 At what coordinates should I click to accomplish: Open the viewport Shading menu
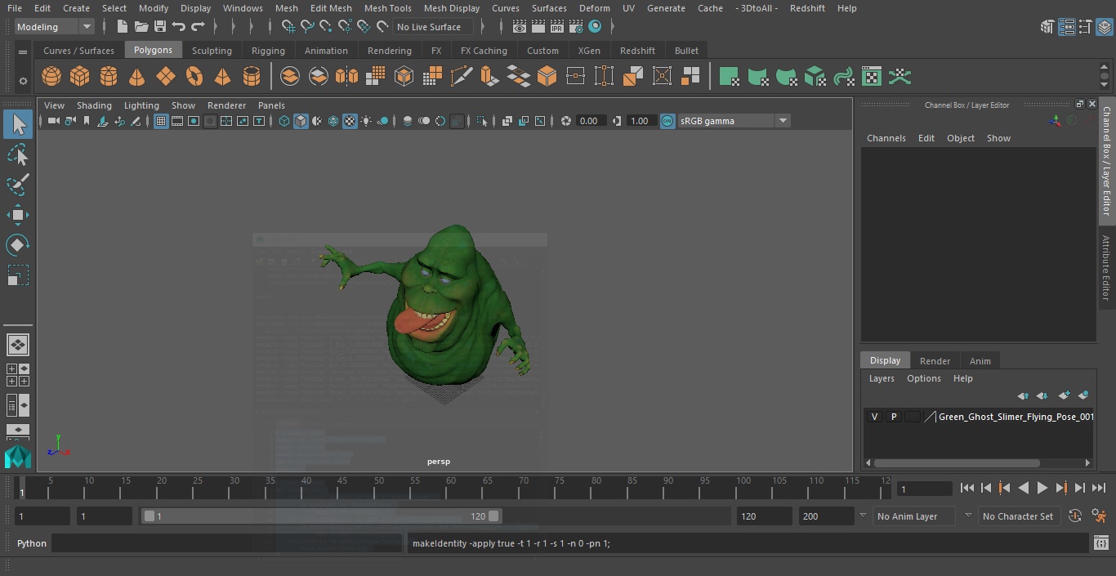pos(94,105)
